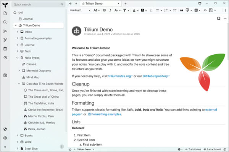Open the Trilium global menu logo

click(5, 5)
